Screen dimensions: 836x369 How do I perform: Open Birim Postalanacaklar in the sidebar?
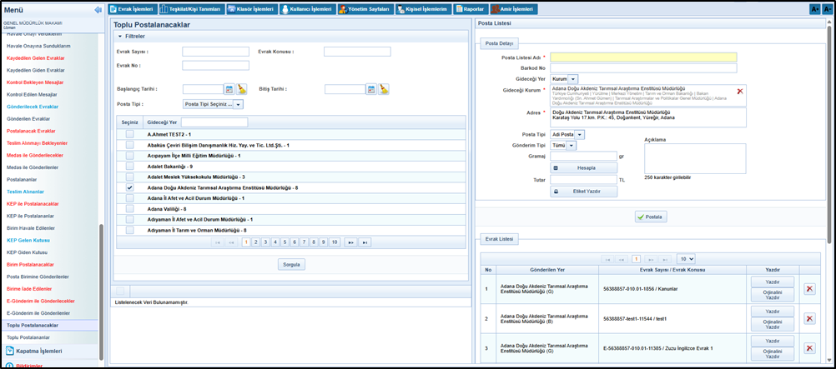(30, 265)
